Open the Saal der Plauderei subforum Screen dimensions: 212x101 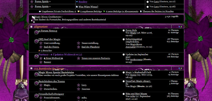tap(90, 47)
